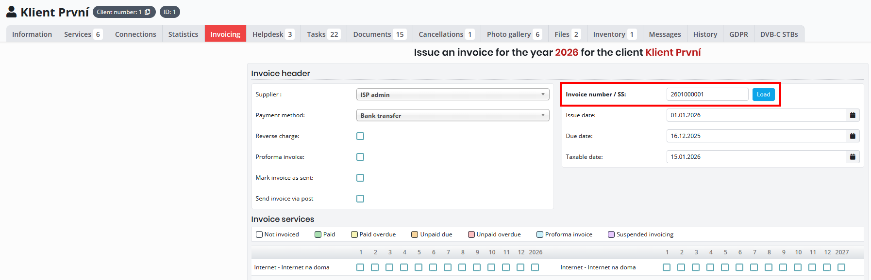871x280 pixels.
Task: Open calendar picker for Taxable date
Action: tap(853, 157)
